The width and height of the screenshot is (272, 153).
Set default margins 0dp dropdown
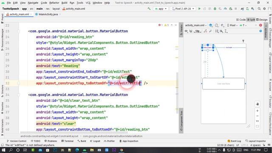(198, 31)
